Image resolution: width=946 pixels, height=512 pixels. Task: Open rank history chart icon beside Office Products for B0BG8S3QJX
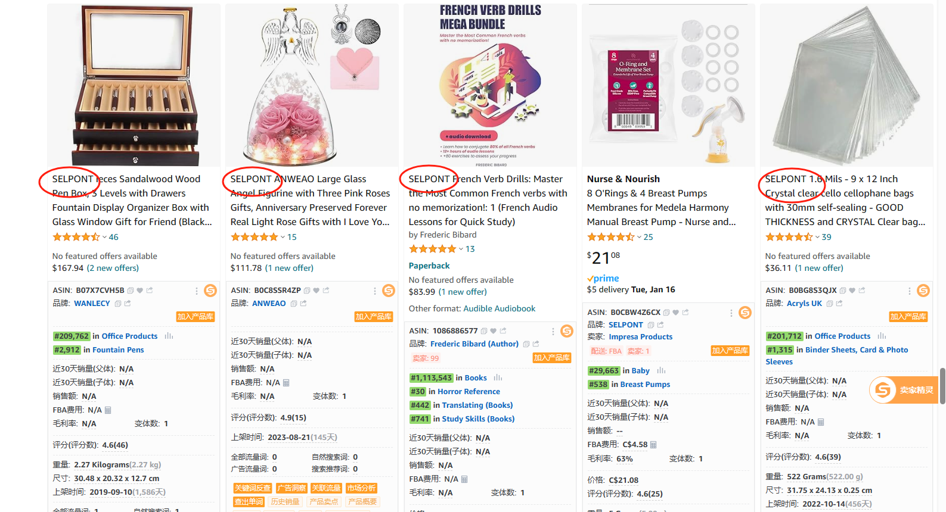coord(882,336)
